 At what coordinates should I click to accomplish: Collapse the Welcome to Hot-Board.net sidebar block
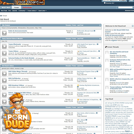[x=133, y=26]
